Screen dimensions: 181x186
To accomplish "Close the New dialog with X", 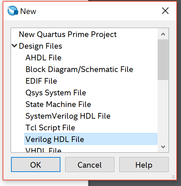I will pos(165,11).
